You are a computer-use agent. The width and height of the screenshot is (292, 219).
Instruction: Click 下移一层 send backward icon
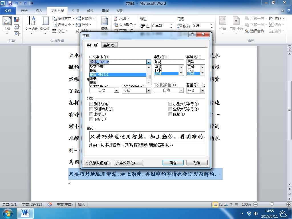247,25
